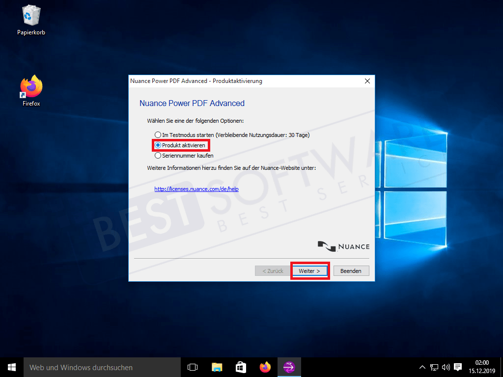Select "Im Testmodus starten" radio option
503x377 pixels.
pyautogui.click(x=158, y=135)
